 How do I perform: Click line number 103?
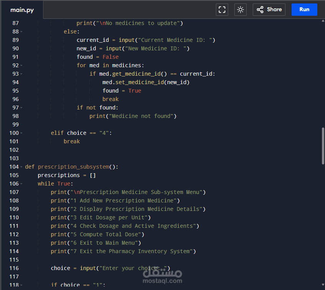14,158
